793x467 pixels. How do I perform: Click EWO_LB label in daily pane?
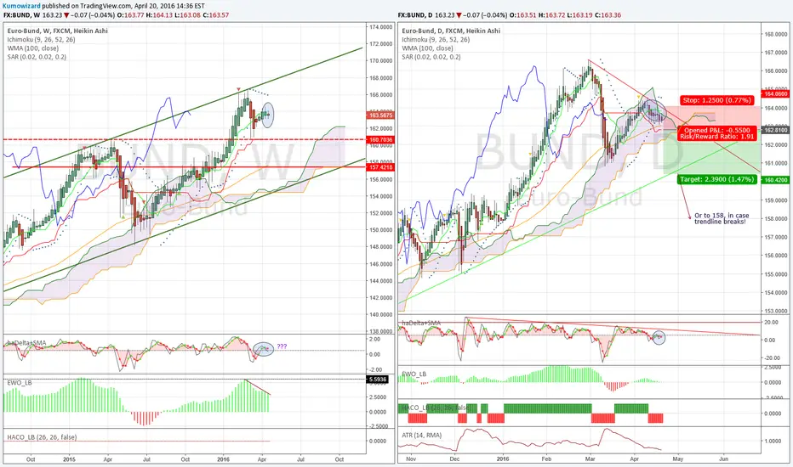414,374
